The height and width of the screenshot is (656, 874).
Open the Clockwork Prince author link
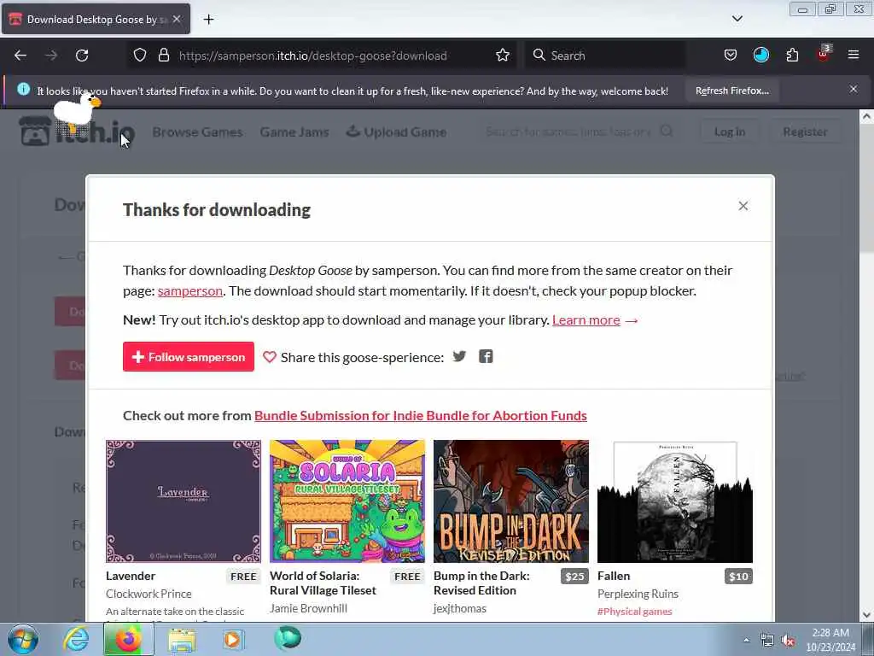click(149, 594)
